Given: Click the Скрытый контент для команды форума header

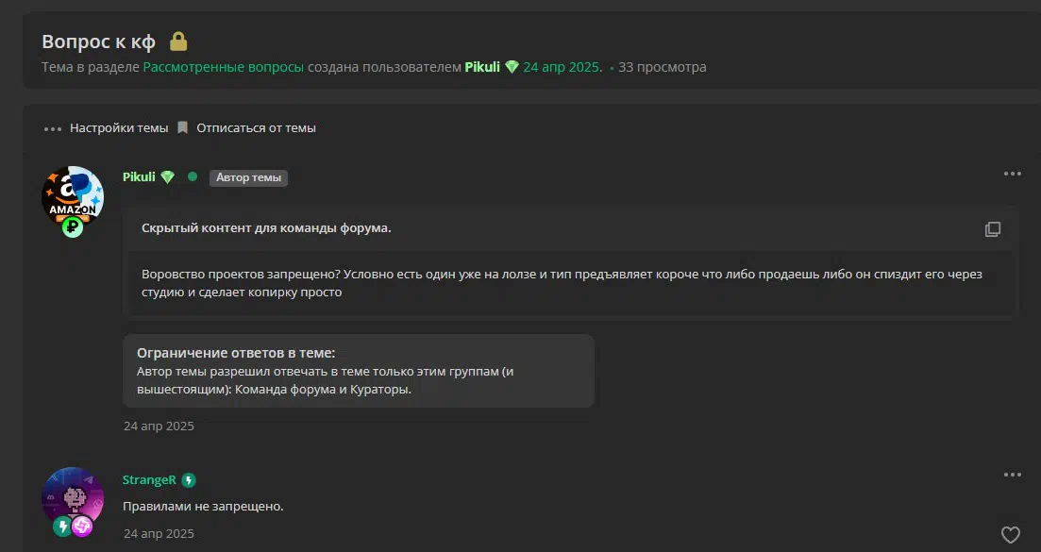Looking at the screenshot, I should click(x=266, y=227).
